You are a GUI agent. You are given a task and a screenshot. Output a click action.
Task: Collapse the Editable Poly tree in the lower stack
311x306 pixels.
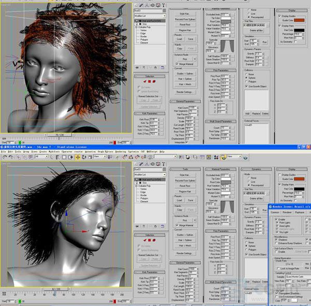pos(136,186)
